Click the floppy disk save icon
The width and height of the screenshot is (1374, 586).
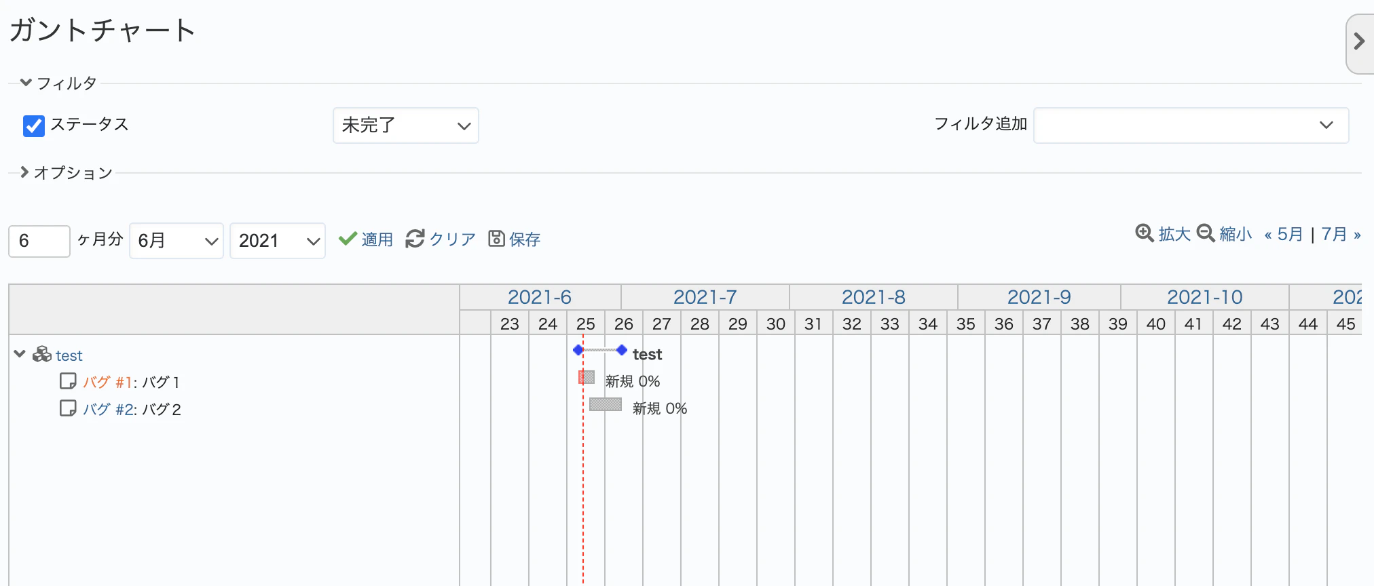tap(496, 239)
